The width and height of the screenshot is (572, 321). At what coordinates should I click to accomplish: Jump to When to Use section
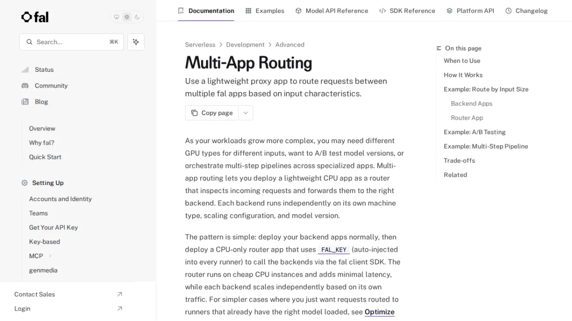462,61
